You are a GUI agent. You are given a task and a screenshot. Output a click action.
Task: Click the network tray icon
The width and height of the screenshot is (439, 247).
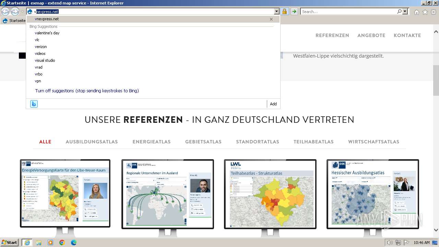tap(398, 243)
